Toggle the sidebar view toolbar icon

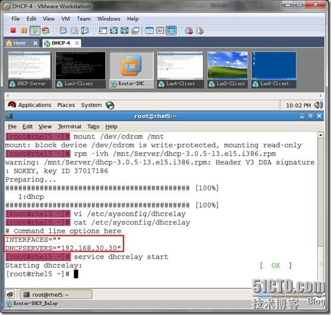103,31
